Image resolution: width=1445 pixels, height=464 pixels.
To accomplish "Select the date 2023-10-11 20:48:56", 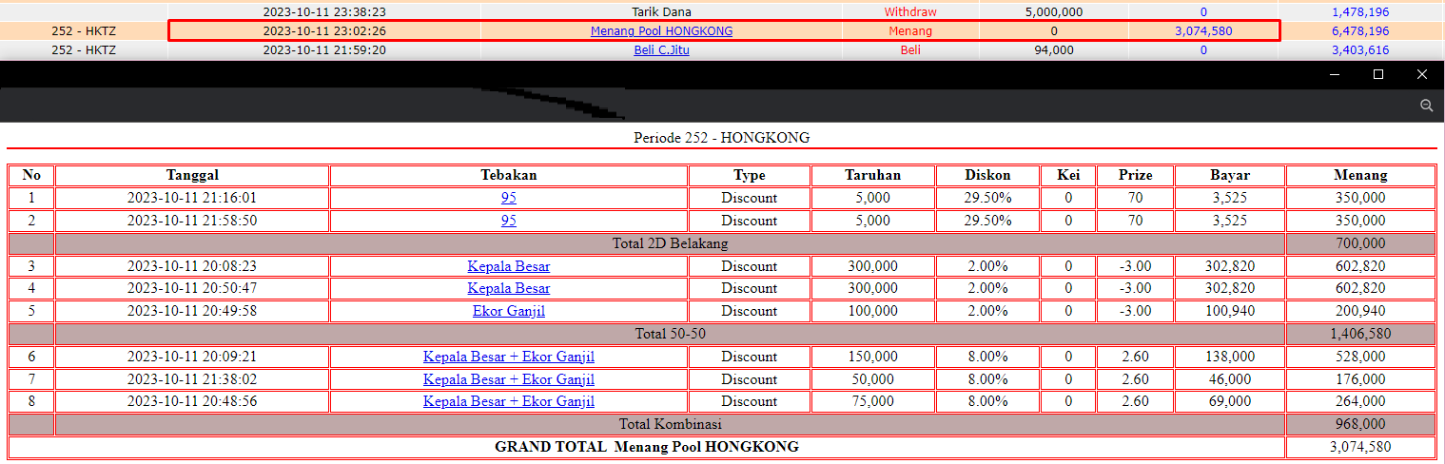I will point(192,401).
